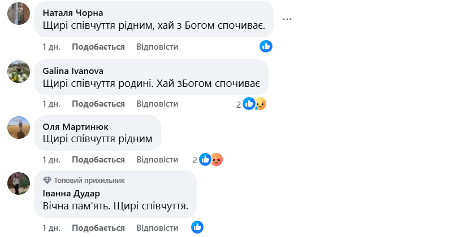Viewport: 454px width, 237px height.
Task: Like Наталя Чорна's comment via Подобається
Action: click(98, 47)
